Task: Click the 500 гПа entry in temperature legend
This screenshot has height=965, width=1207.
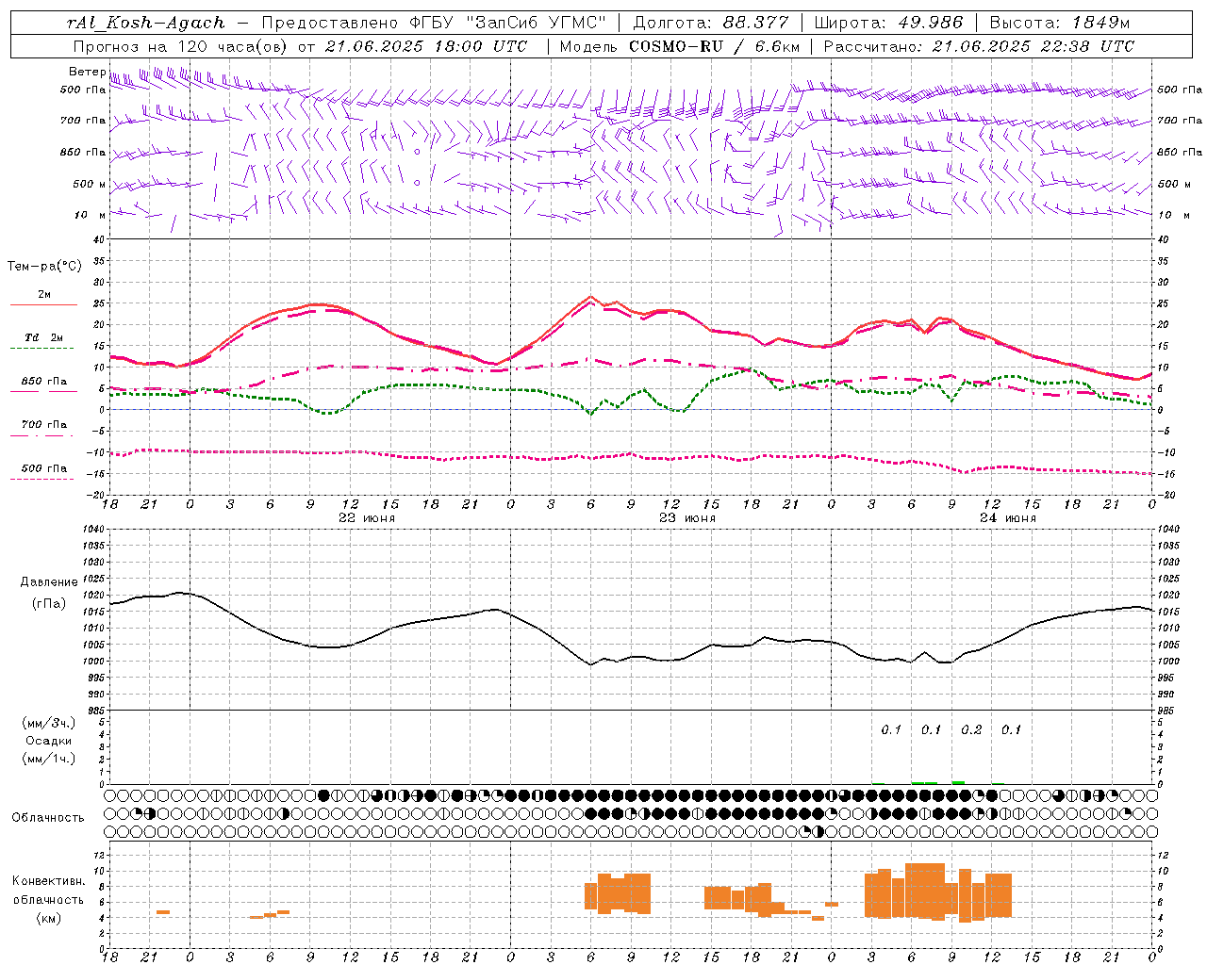Action: (44, 468)
